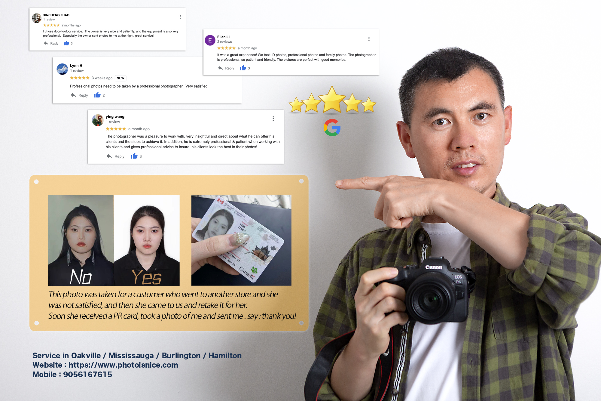The width and height of the screenshot is (601, 401).
Task: Click reply arrow icon on ying wang review
Action: (109, 156)
